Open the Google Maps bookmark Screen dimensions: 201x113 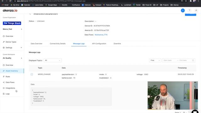point(51,5)
